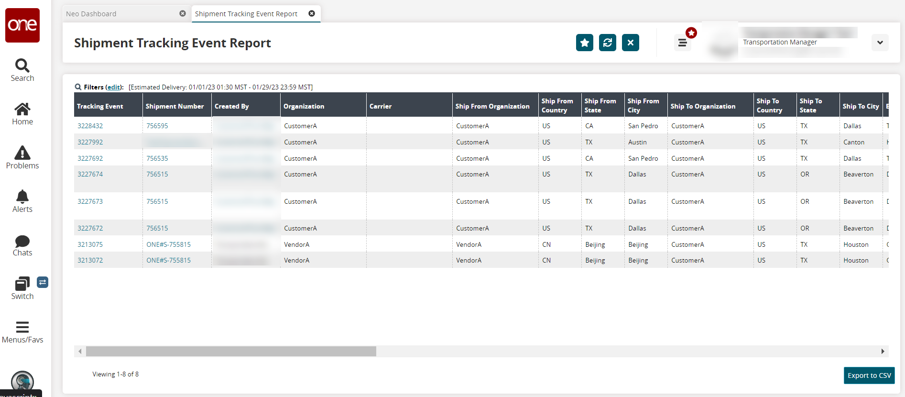The width and height of the screenshot is (905, 397).
Task: Sort by Ship To Country header
Action: (x=775, y=105)
